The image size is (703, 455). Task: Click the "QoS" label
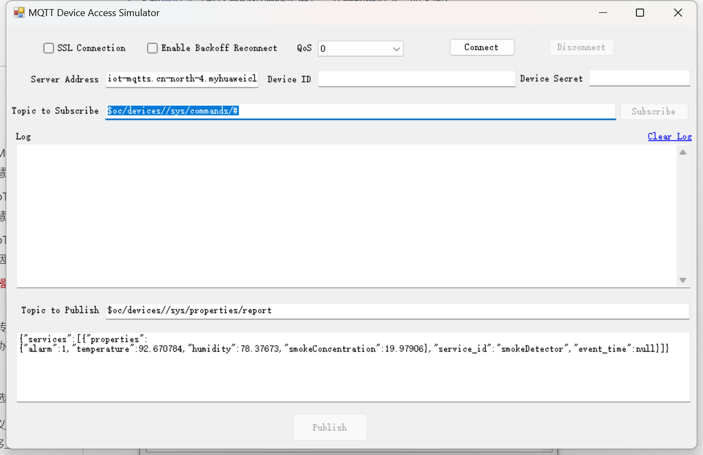pyautogui.click(x=304, y=48)
